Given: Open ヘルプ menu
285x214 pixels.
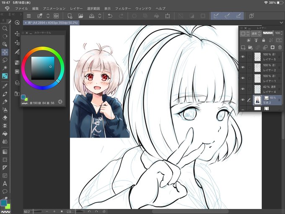Looking at the screenshot, I should (161, 8).
